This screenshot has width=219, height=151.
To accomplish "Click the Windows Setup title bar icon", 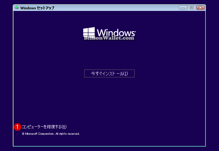I will click(17, 7).
